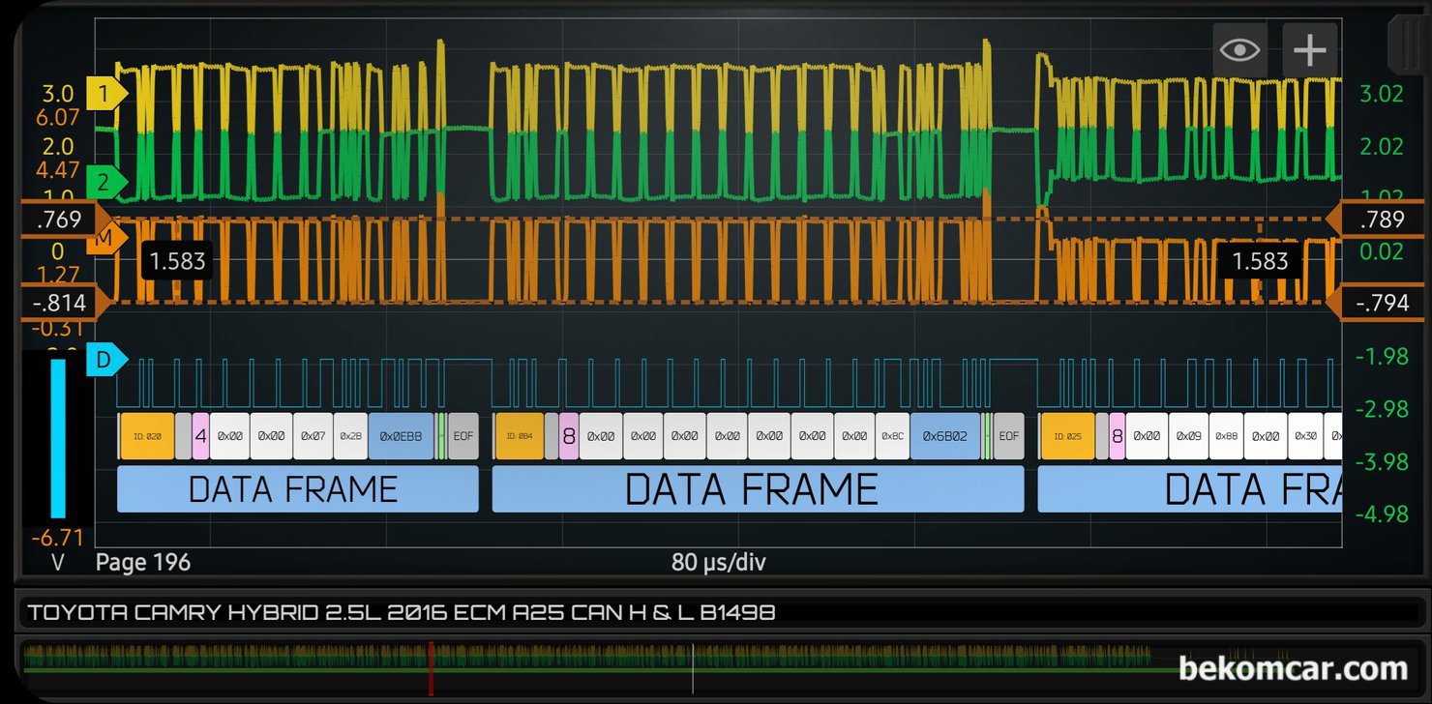Click the 0x0EBB CRC field
Screen dimensions: 1432x704
tap(401, 436)
